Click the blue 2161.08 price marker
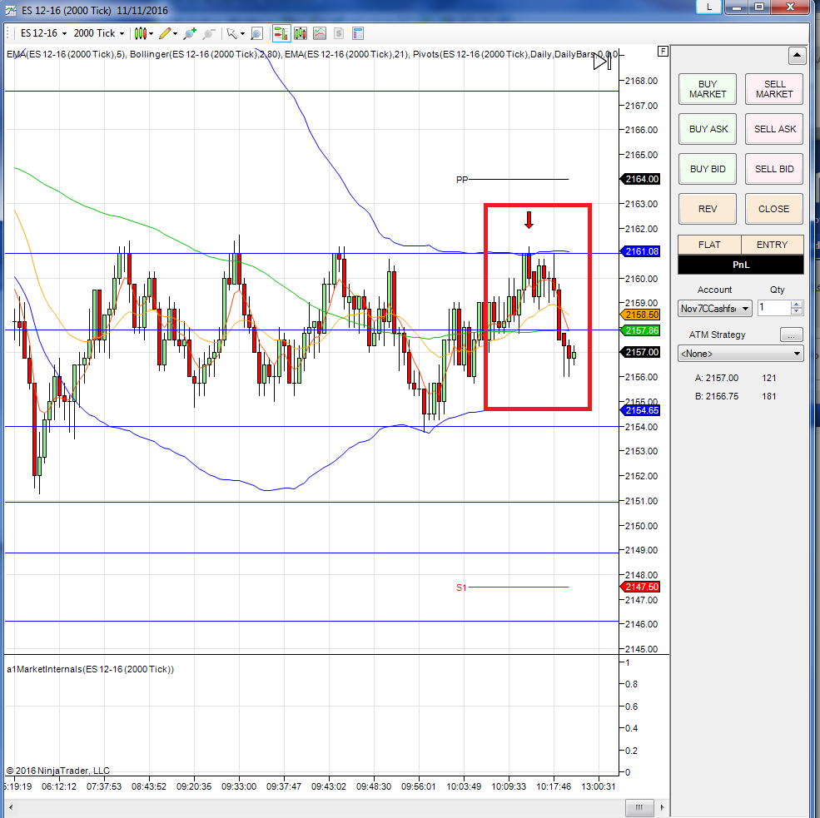 [640, 251]
